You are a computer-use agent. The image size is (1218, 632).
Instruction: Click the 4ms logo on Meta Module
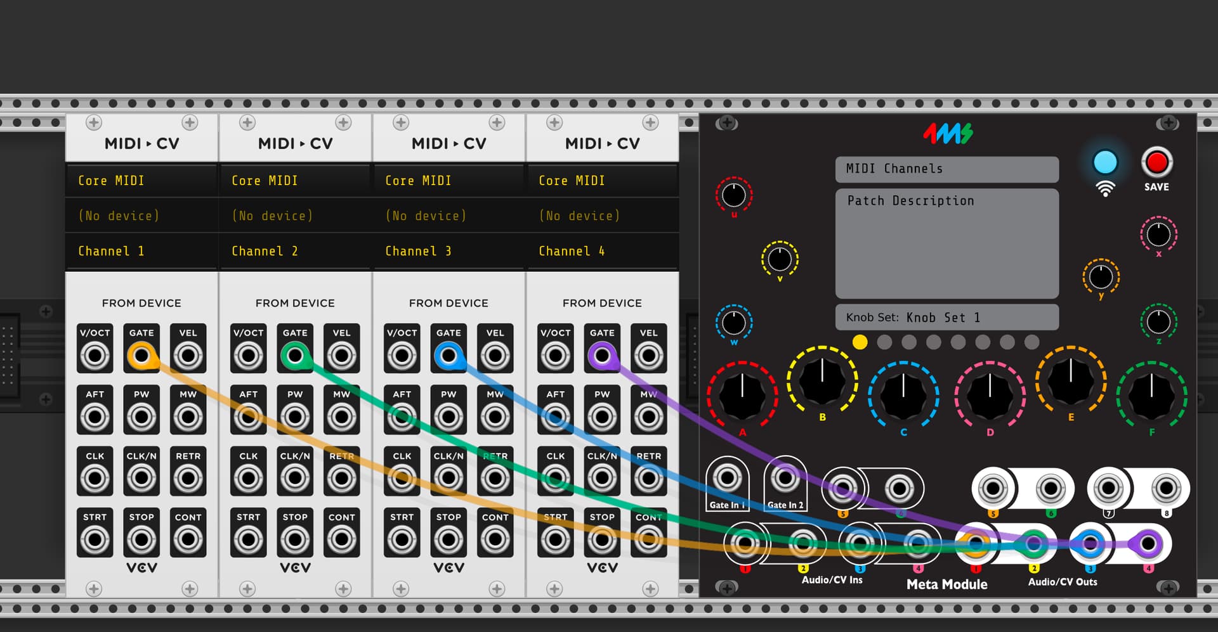tap(947, 133)
